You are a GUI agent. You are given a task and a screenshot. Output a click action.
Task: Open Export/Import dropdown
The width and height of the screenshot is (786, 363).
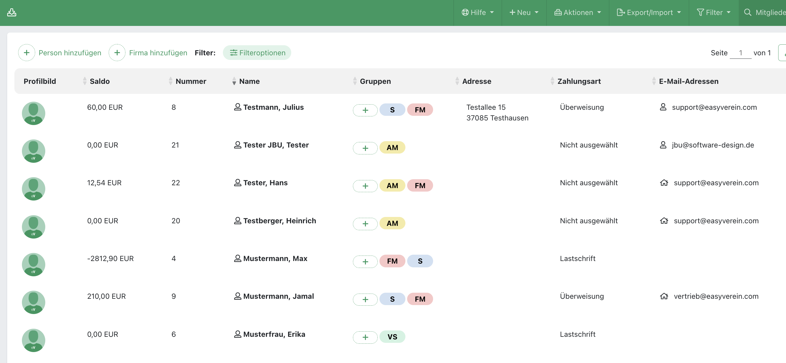click(x=649, y=12)
